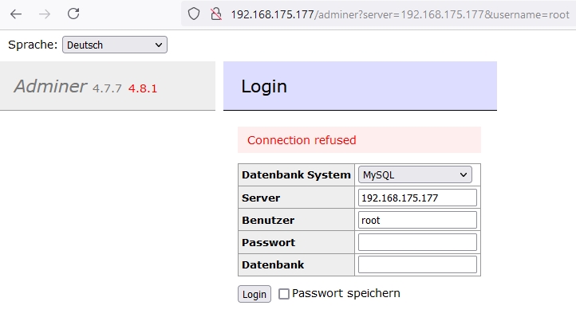Expand the Datenbank System dropdown
The height and width of the screenshot is (325, 576).
coord(415,174)
